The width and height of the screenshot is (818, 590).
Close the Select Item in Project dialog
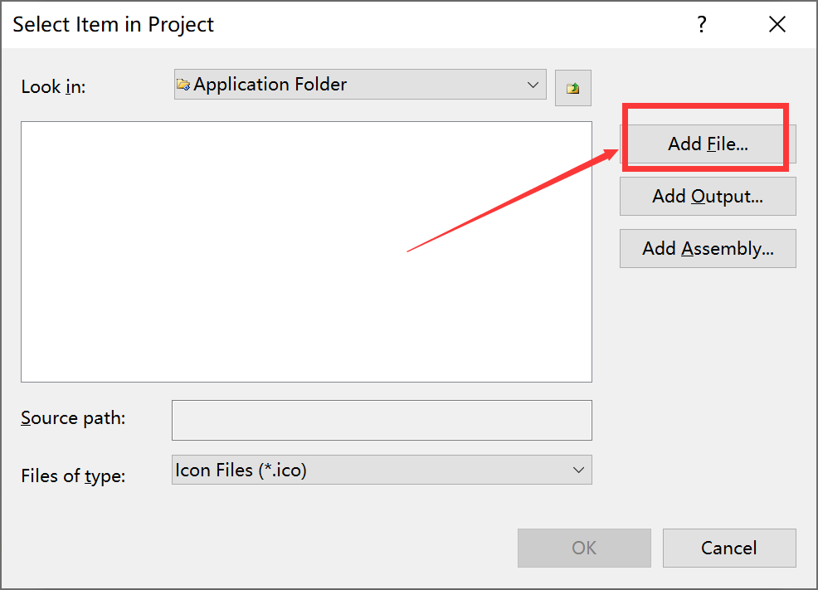click(x=777, y=24)
